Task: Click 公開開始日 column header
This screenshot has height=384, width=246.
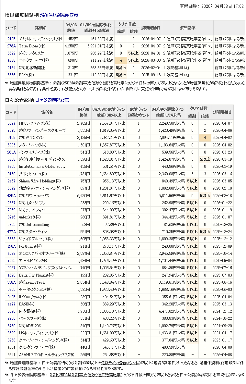Action: (222, 112)
